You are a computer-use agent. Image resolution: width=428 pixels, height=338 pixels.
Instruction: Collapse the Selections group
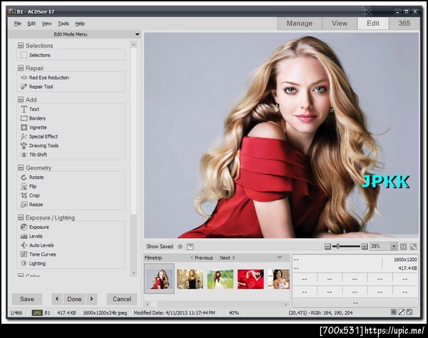[x=21, y=46]
